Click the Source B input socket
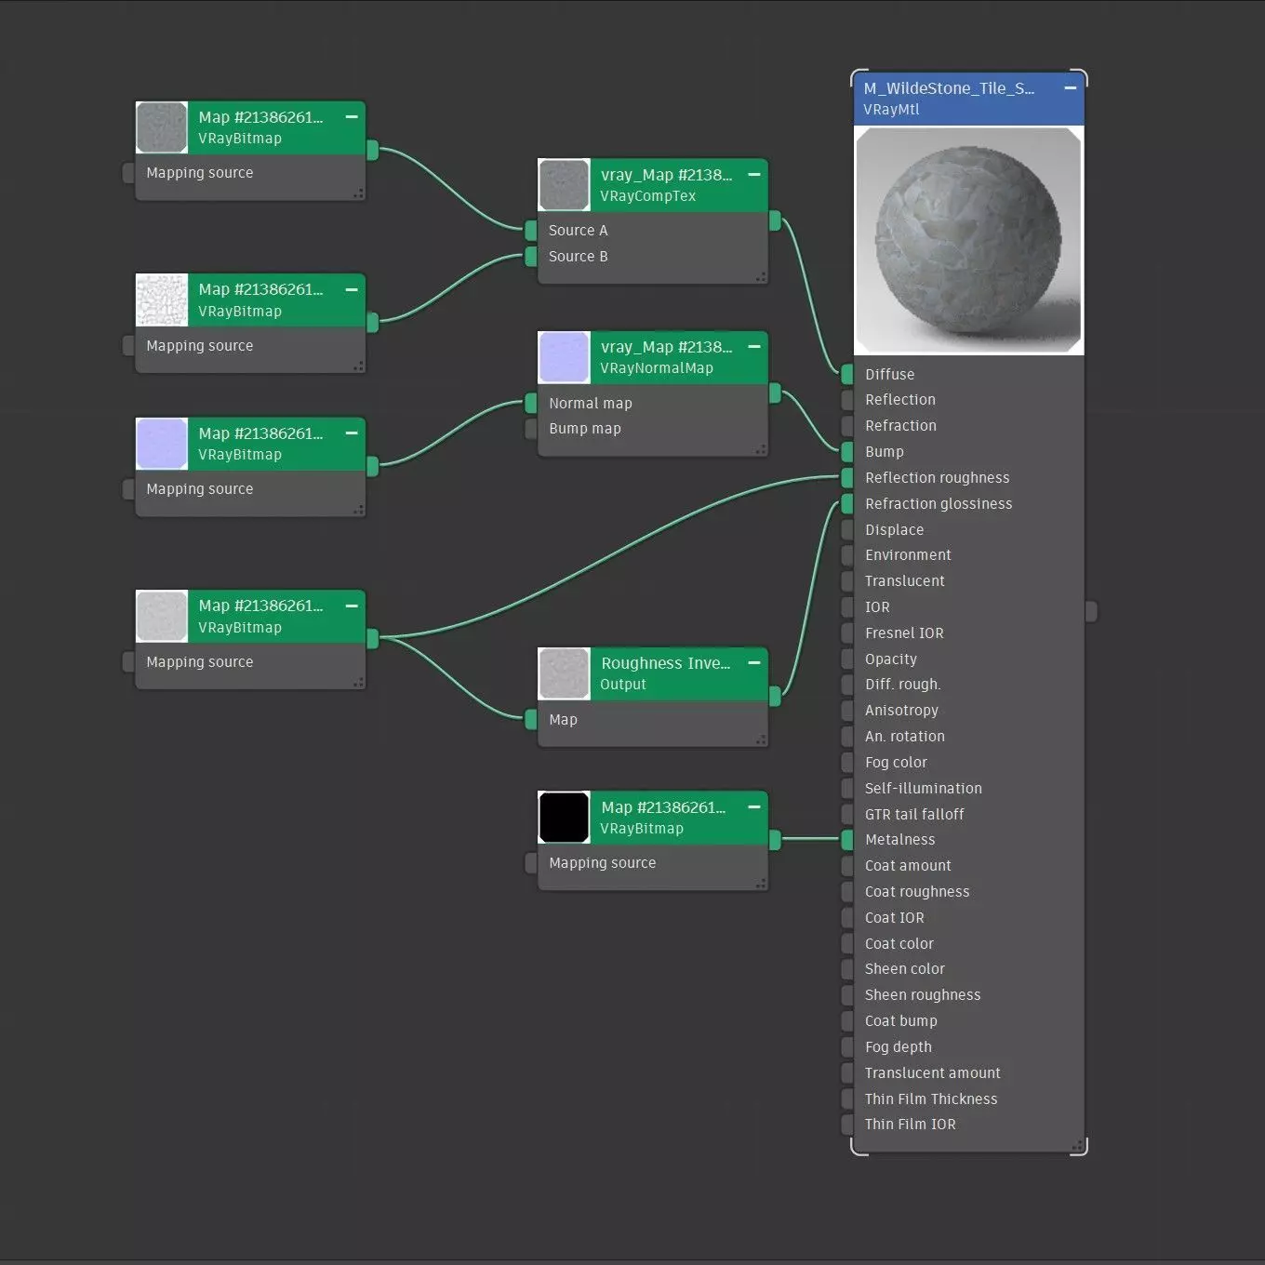The height and width of the screenshot is (1265, 1265). pyautogui.click(x=531, y=257)
